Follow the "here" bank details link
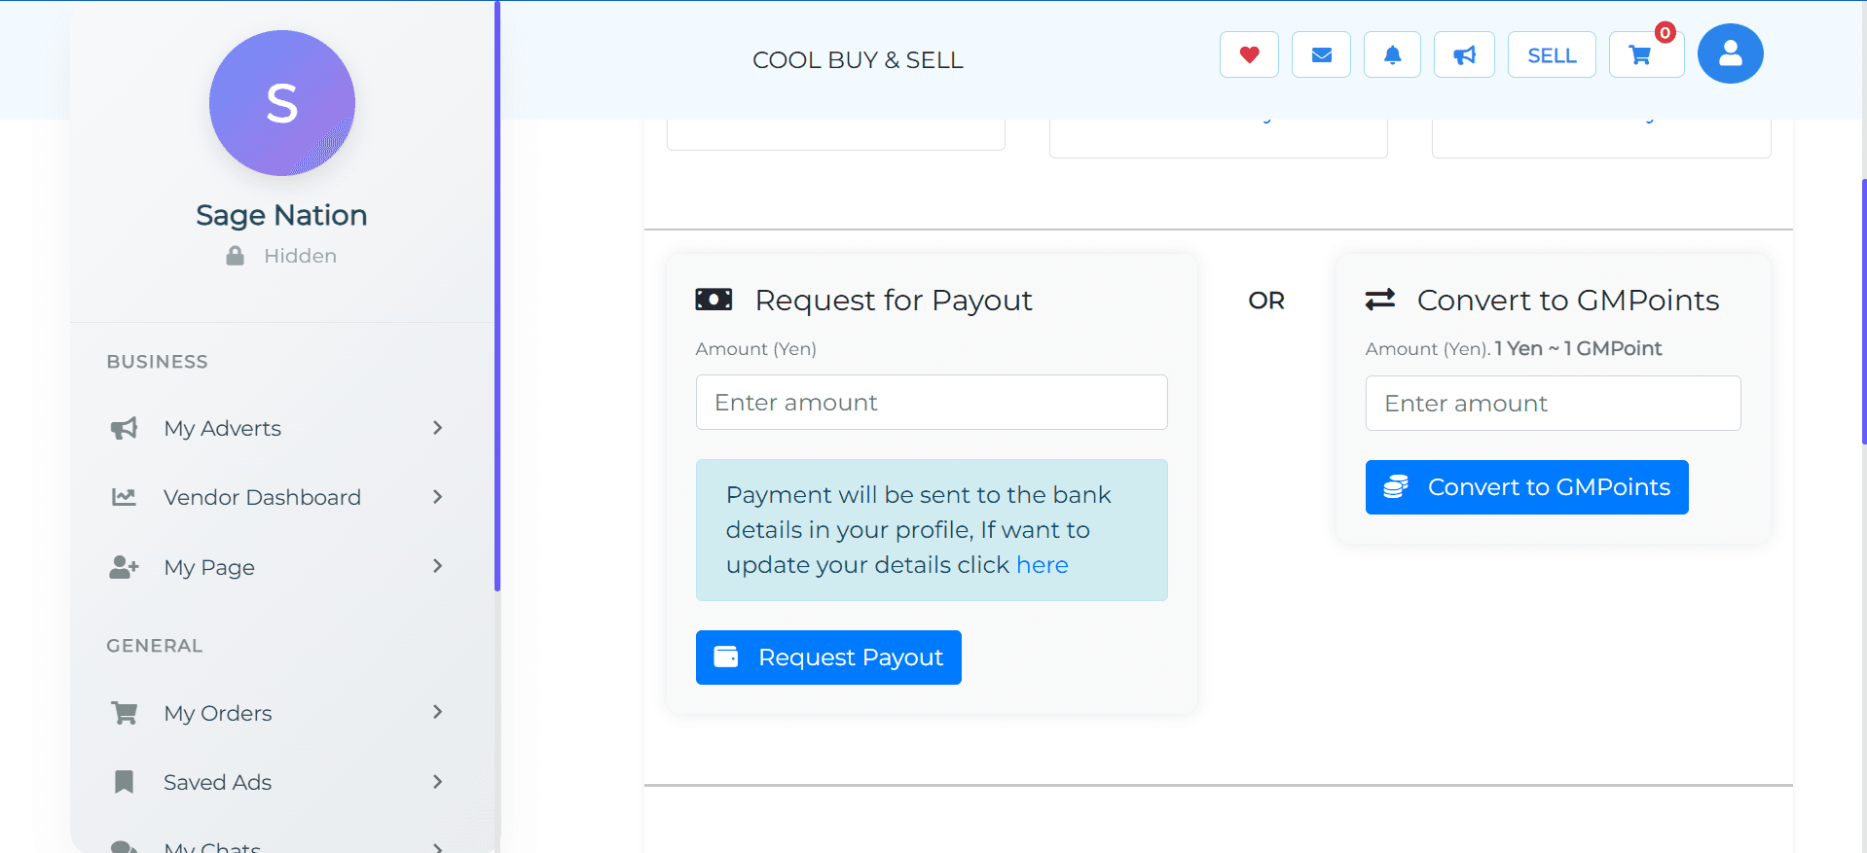1867x853 pixels. click(x=1042, y=565)
